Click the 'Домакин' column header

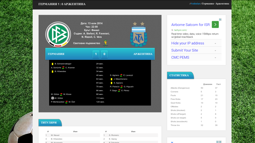pos(207,84)
